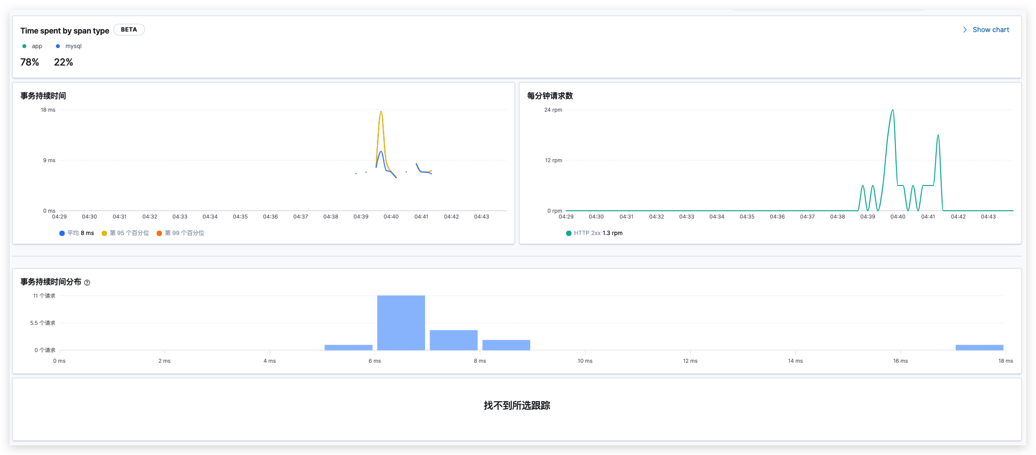Click the 78% app value
1036x455 pixels.
[x=30, y=62]
